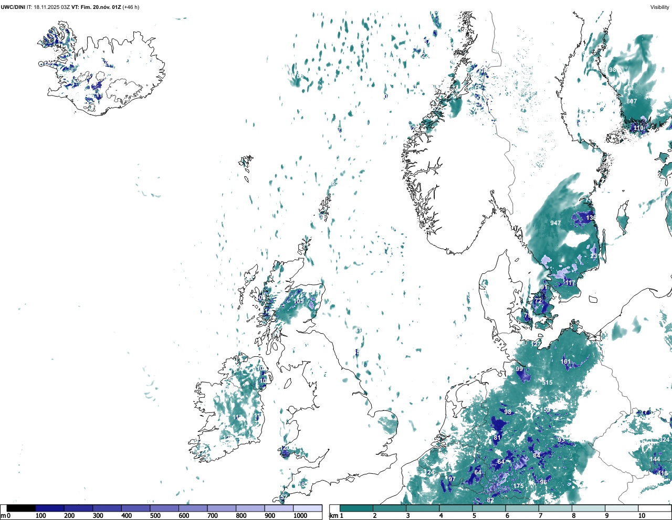
Task: Click the lightest 9–10 km legend swatch
Action: click(622, 508)
